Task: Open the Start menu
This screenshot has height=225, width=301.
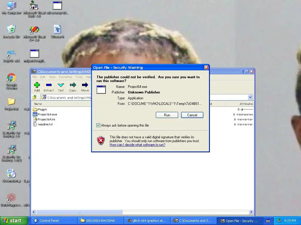Action: click(14, 221)
